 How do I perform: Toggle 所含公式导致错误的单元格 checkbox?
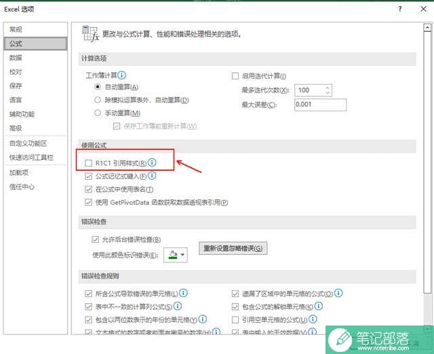88,294
